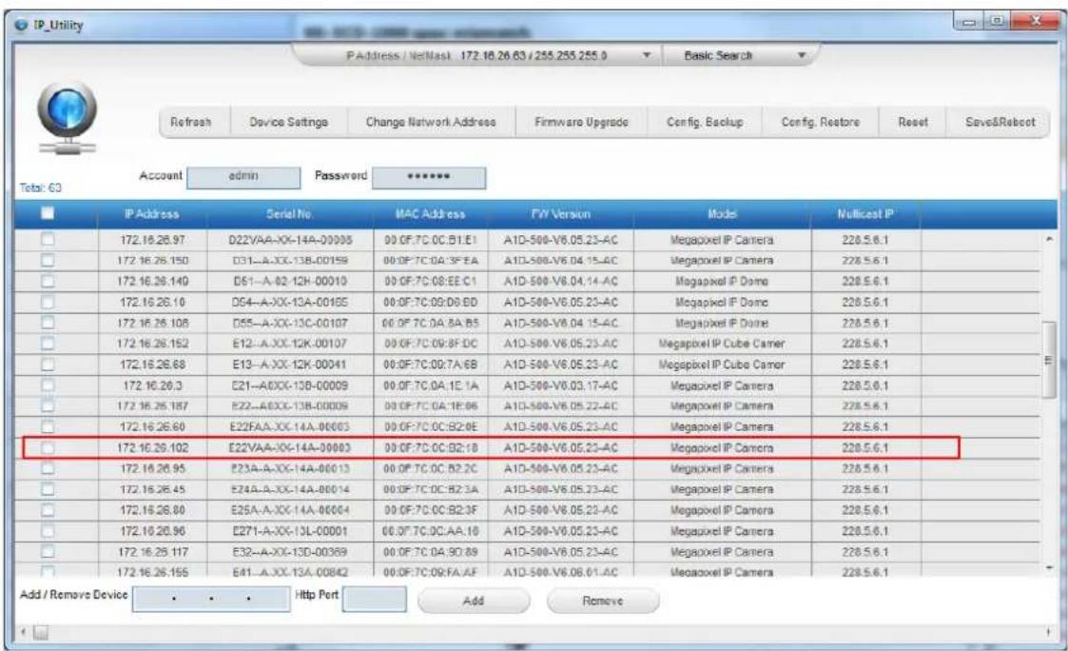Click IP address 172.16.26.80 cell
The height and width of the screenshot is (651, 1068).
click(152, 510)
